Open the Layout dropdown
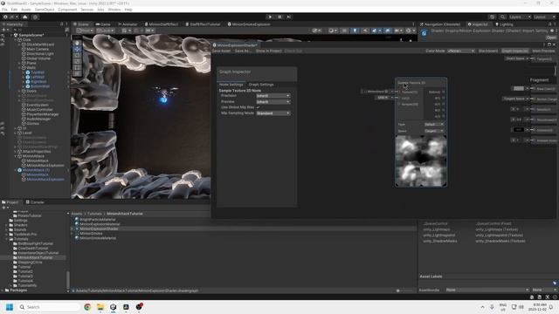The width and height of the screenshot is (559, 314). pos(544,17)
